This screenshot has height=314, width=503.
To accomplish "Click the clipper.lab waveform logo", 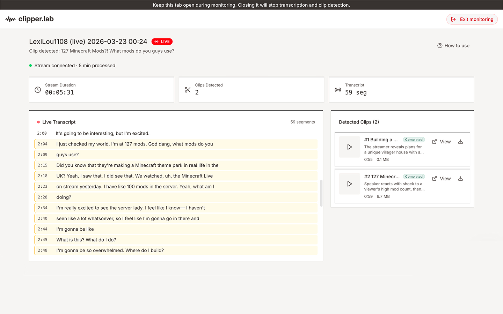I will click(x=11, y=19).
